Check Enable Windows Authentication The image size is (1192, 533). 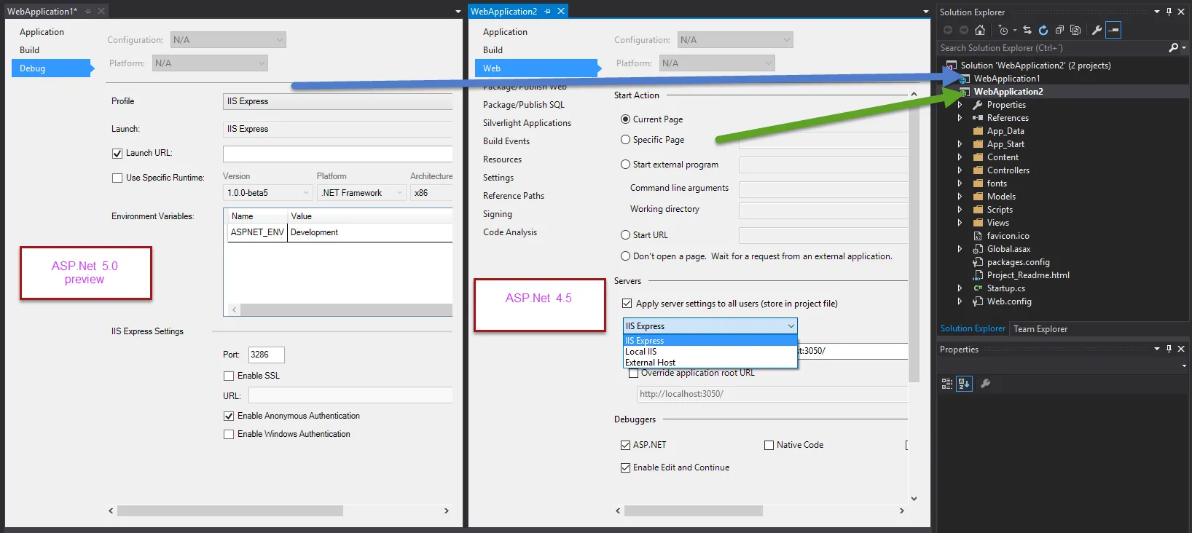click(229, 435)
